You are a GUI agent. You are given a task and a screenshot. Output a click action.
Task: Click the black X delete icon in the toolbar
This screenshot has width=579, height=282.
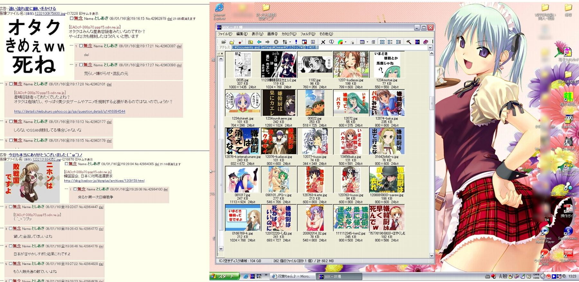pyautogui.click(x=323, y=42)
